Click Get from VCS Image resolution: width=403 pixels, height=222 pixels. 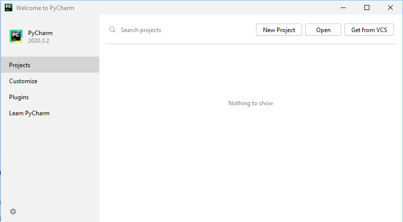[369, 30]
